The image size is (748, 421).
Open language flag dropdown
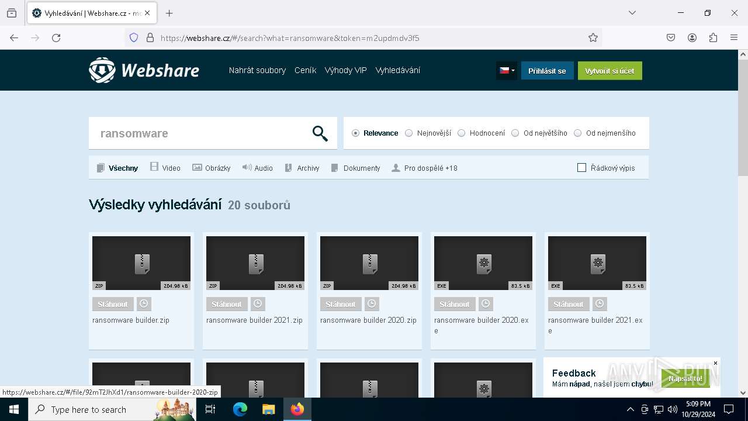507,71
